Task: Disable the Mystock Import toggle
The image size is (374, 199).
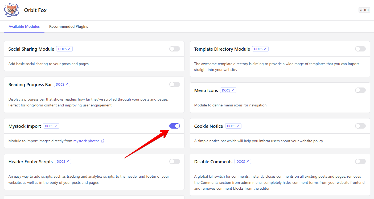Action: pyautogui.click(x=175, y=126)
